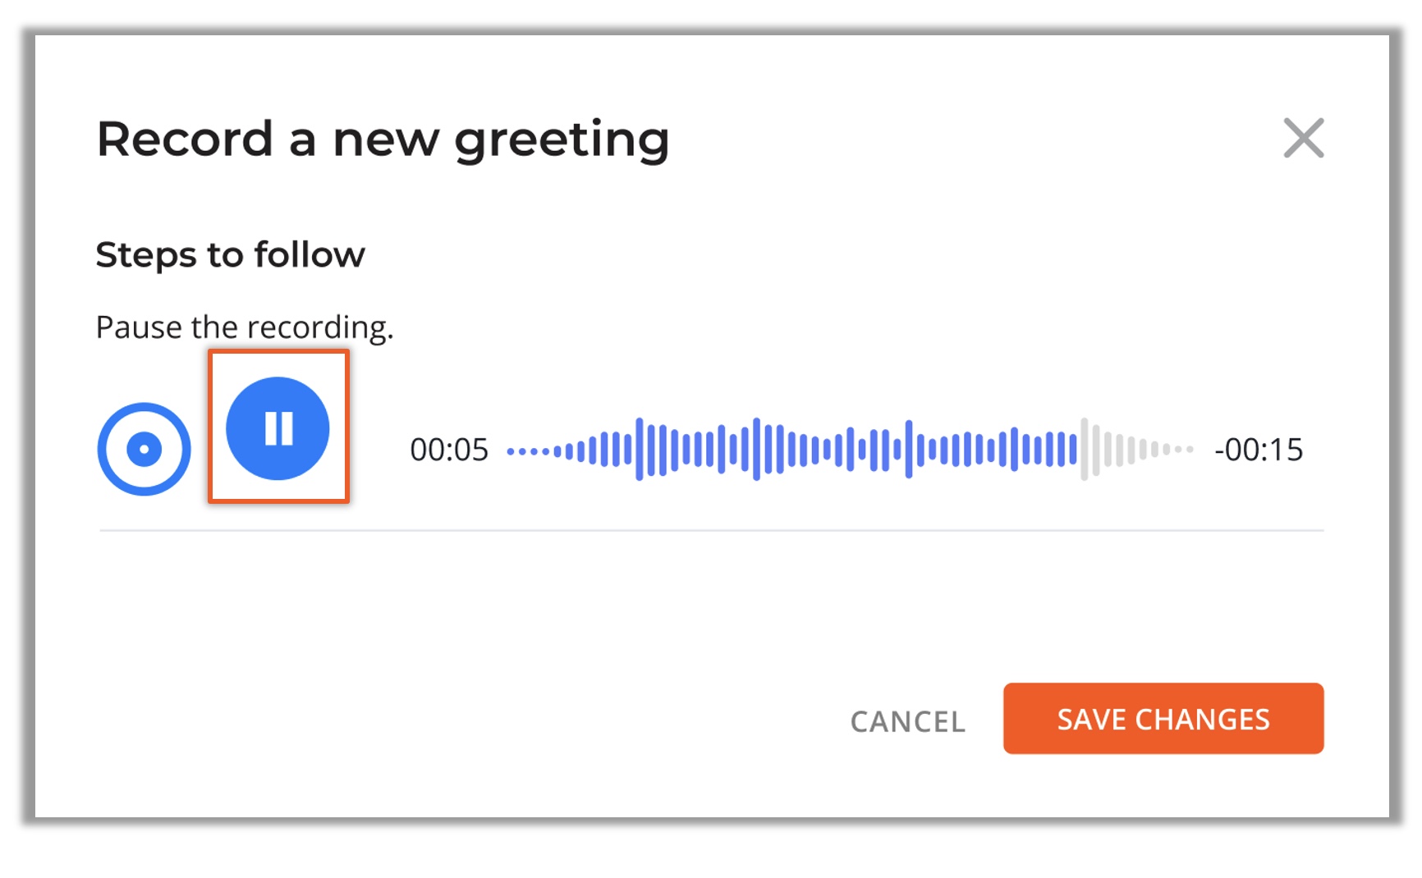Screen dimensions: 1422x878
Task: Click the 00:05 elapsed time label
Action: tap(449, 450)
